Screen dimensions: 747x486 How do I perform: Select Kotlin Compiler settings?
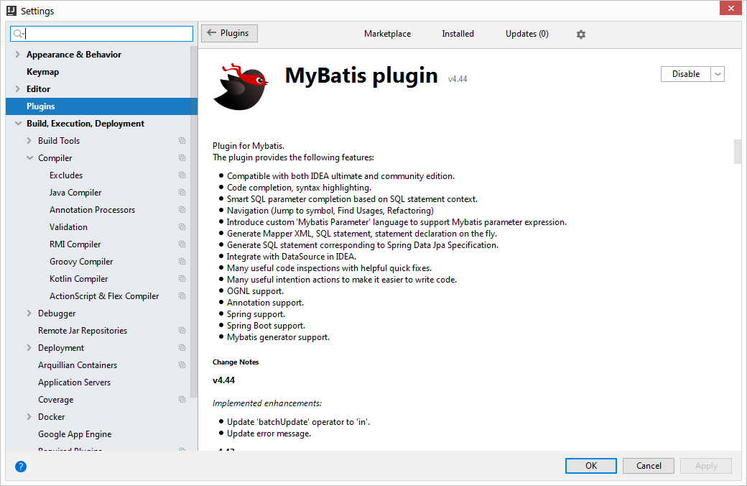click(x=78, y=278)
